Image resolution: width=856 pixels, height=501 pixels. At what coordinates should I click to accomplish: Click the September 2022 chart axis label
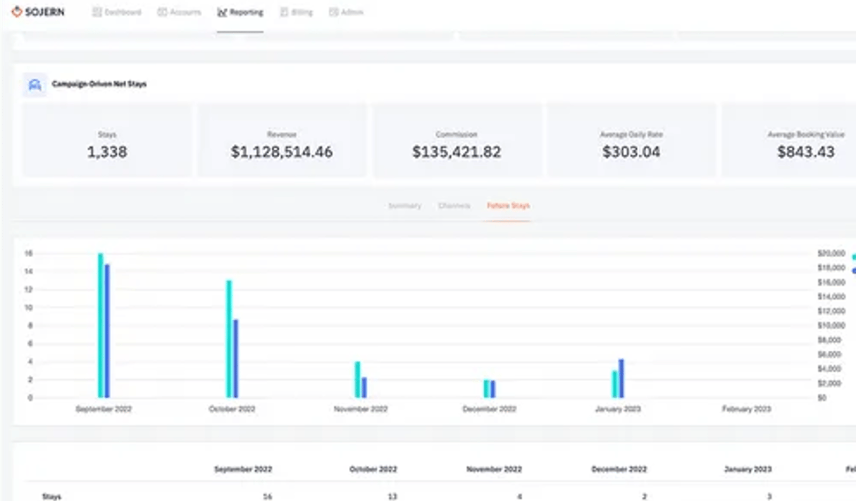click(103, 409)
